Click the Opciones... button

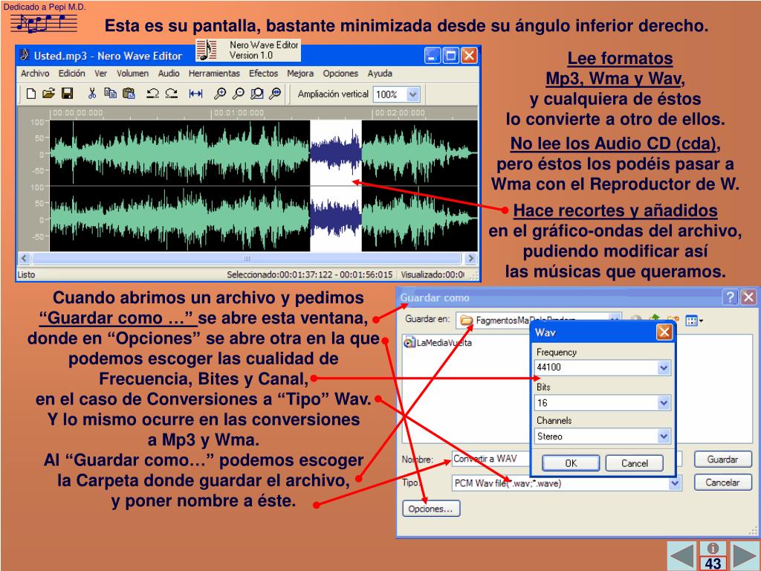pos(431,509)
